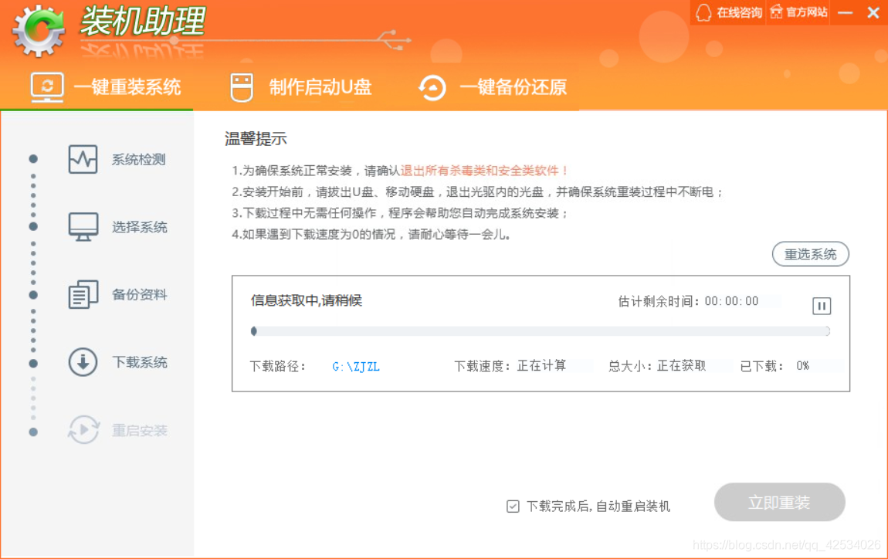Click tip line 2 about 拔出U盘

(x=478, y=192)
